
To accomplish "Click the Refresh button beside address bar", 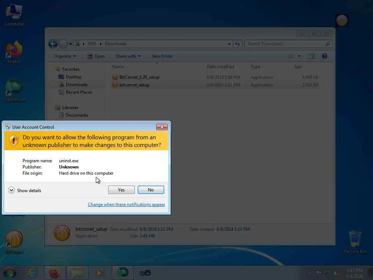I will (x=237, y=44).
